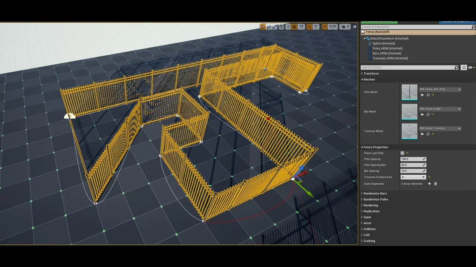Add element to Open Segments with plus icon

tap(430, 184)
